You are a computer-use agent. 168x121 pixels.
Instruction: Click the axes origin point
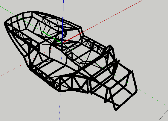(x=62, y=43)
